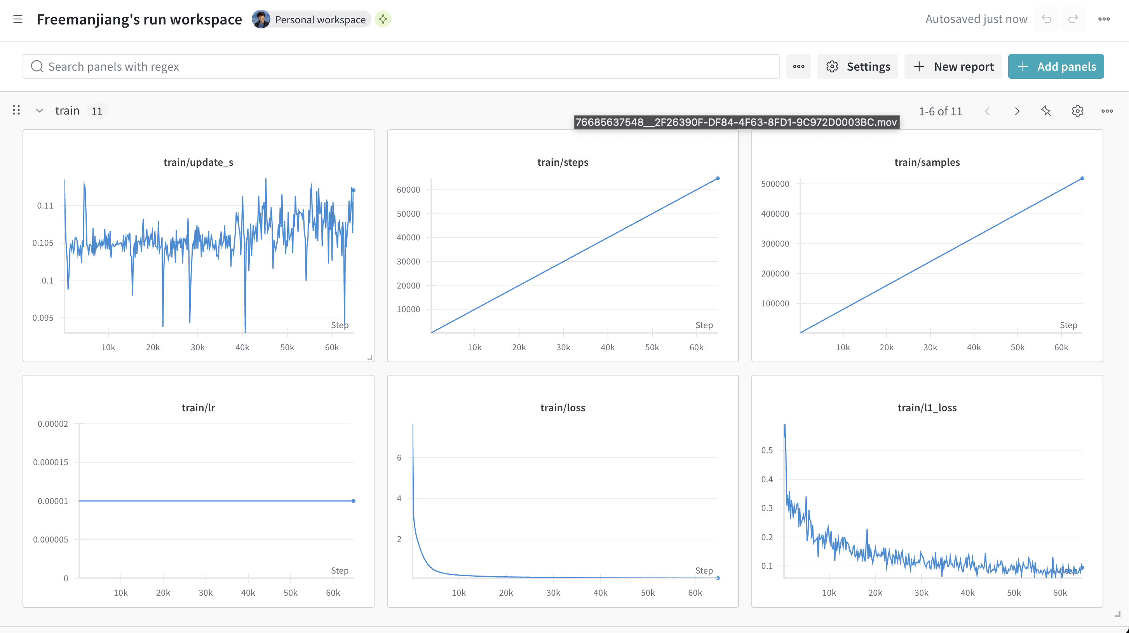Click the green sparkle icon beside Personal workspace
Screen dimensions: 1129x633
[x=383, y=19]
